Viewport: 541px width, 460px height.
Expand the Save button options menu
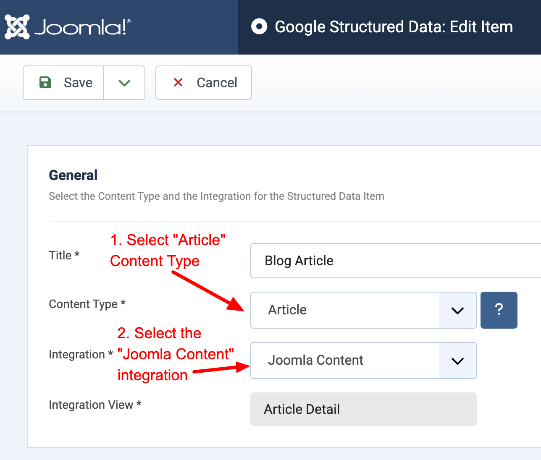(124, 83)
